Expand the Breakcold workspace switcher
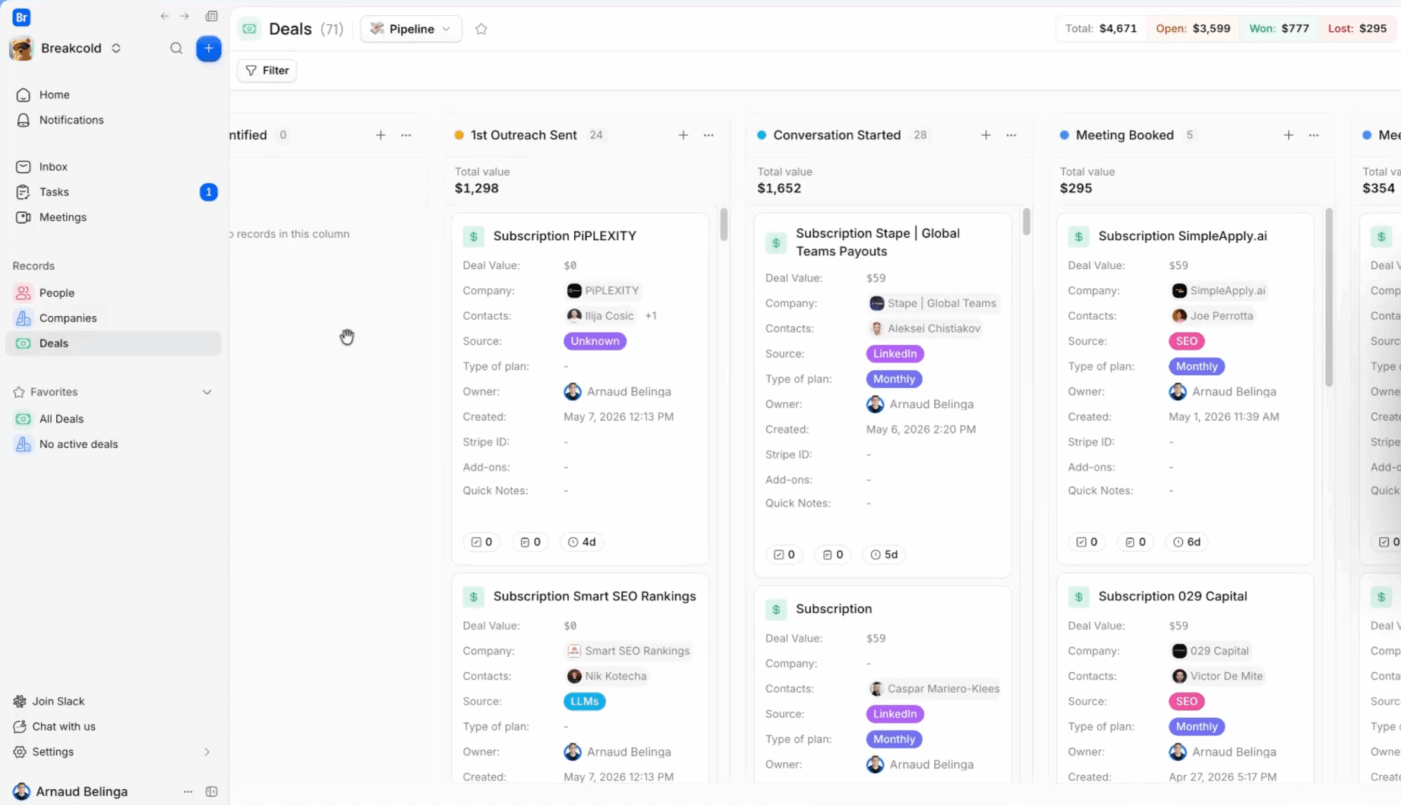Screen dimensions: 1401x805 tap(116, 48)
